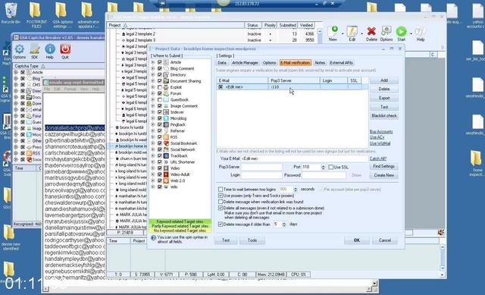Click the Indexer engine icon in tree

(x=166, y=112)
